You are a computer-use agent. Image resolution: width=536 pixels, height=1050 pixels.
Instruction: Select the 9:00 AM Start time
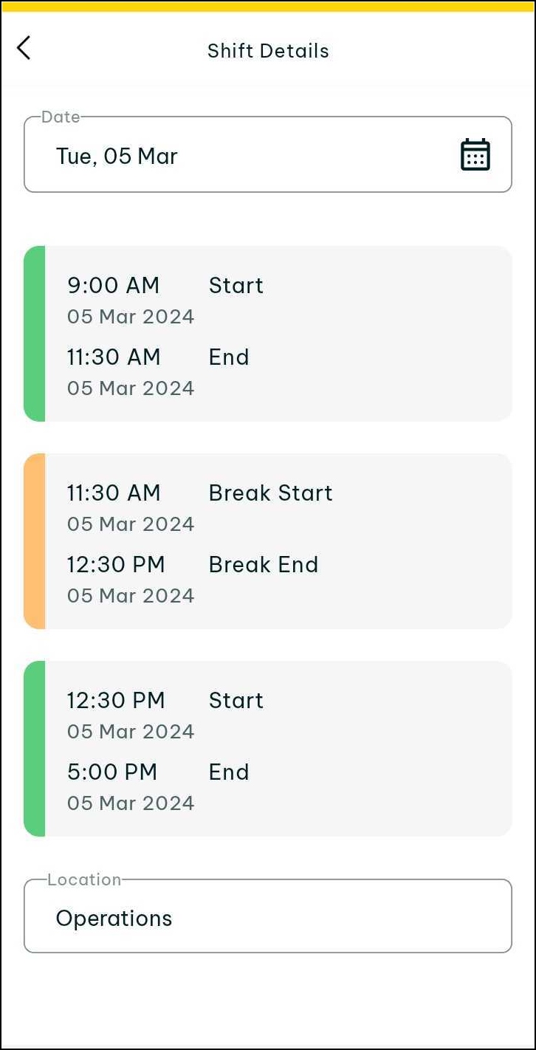[x=114, y=286]
